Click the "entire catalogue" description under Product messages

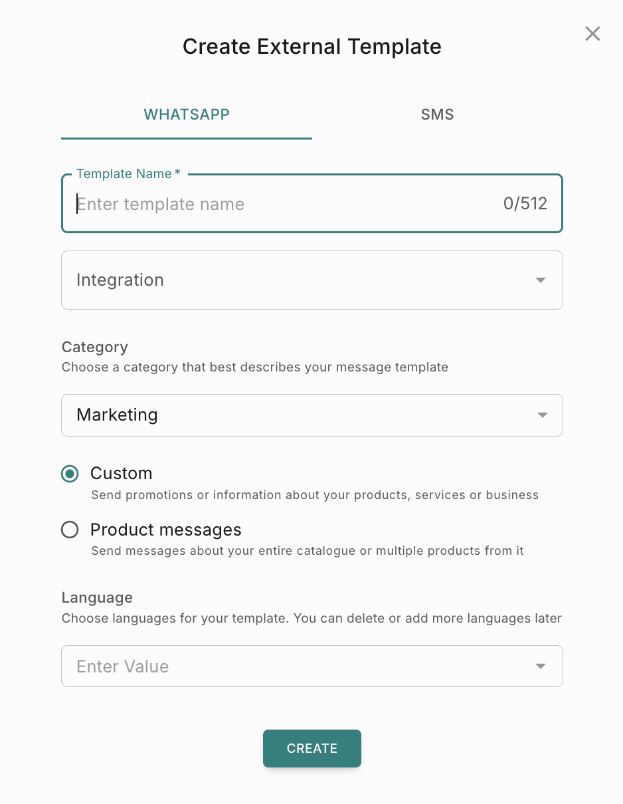[x=308, y=551]
